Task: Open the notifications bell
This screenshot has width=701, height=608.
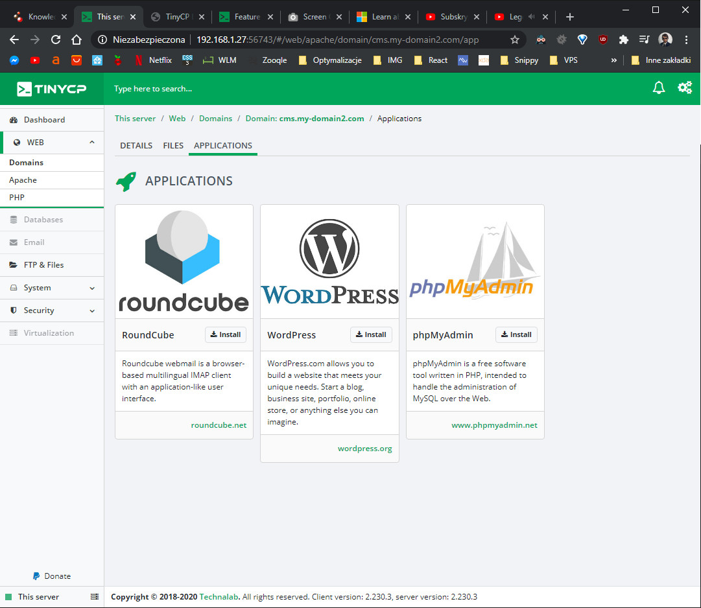Action: coord(659,88)
